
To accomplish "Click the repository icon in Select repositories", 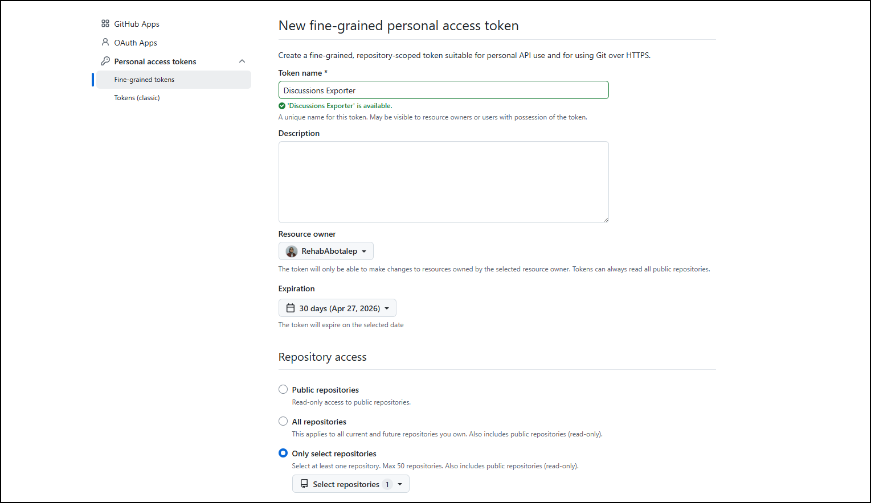I will tap(304, 484).
